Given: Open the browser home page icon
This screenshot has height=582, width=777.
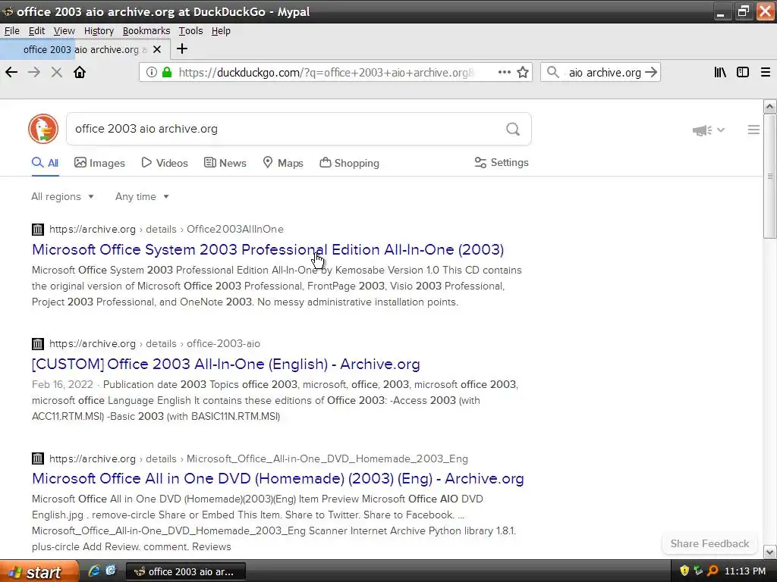Looking at the screenshot, I should (79, 72).
